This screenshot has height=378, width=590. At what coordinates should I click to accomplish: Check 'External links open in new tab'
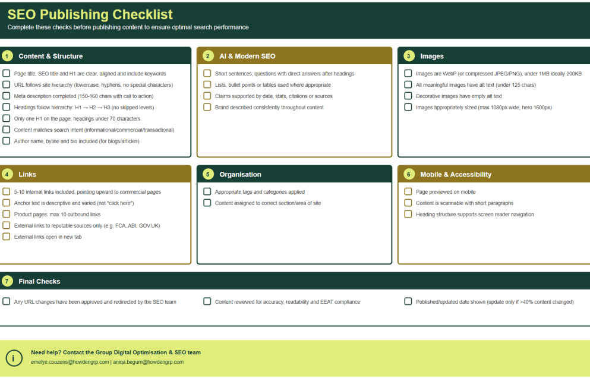(x=7, y=237)
